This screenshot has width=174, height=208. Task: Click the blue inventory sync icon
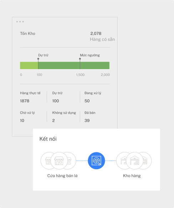(96, 161)
